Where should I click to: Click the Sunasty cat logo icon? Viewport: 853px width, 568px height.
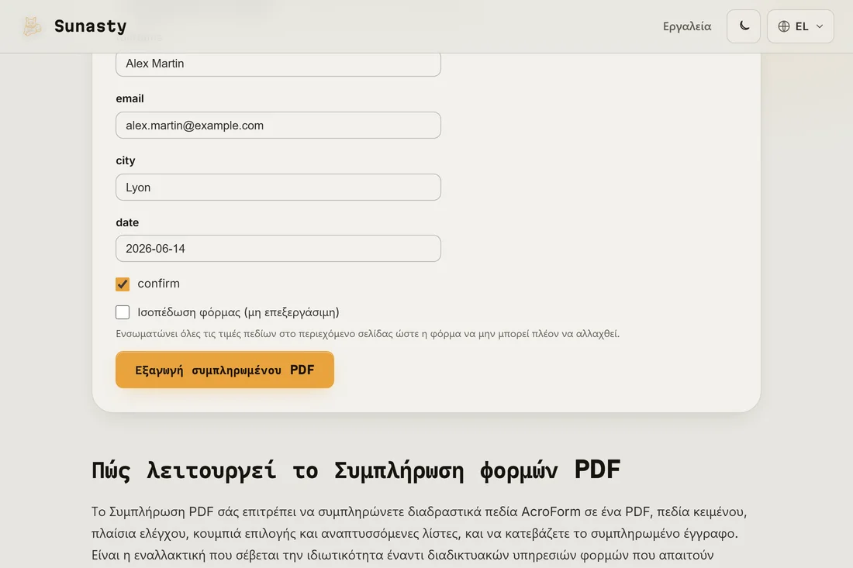click(32, 26)
